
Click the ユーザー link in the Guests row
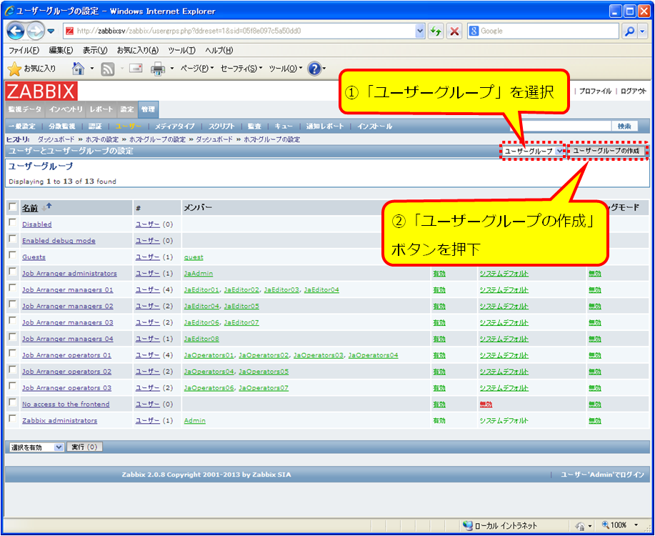coord(147,257)
